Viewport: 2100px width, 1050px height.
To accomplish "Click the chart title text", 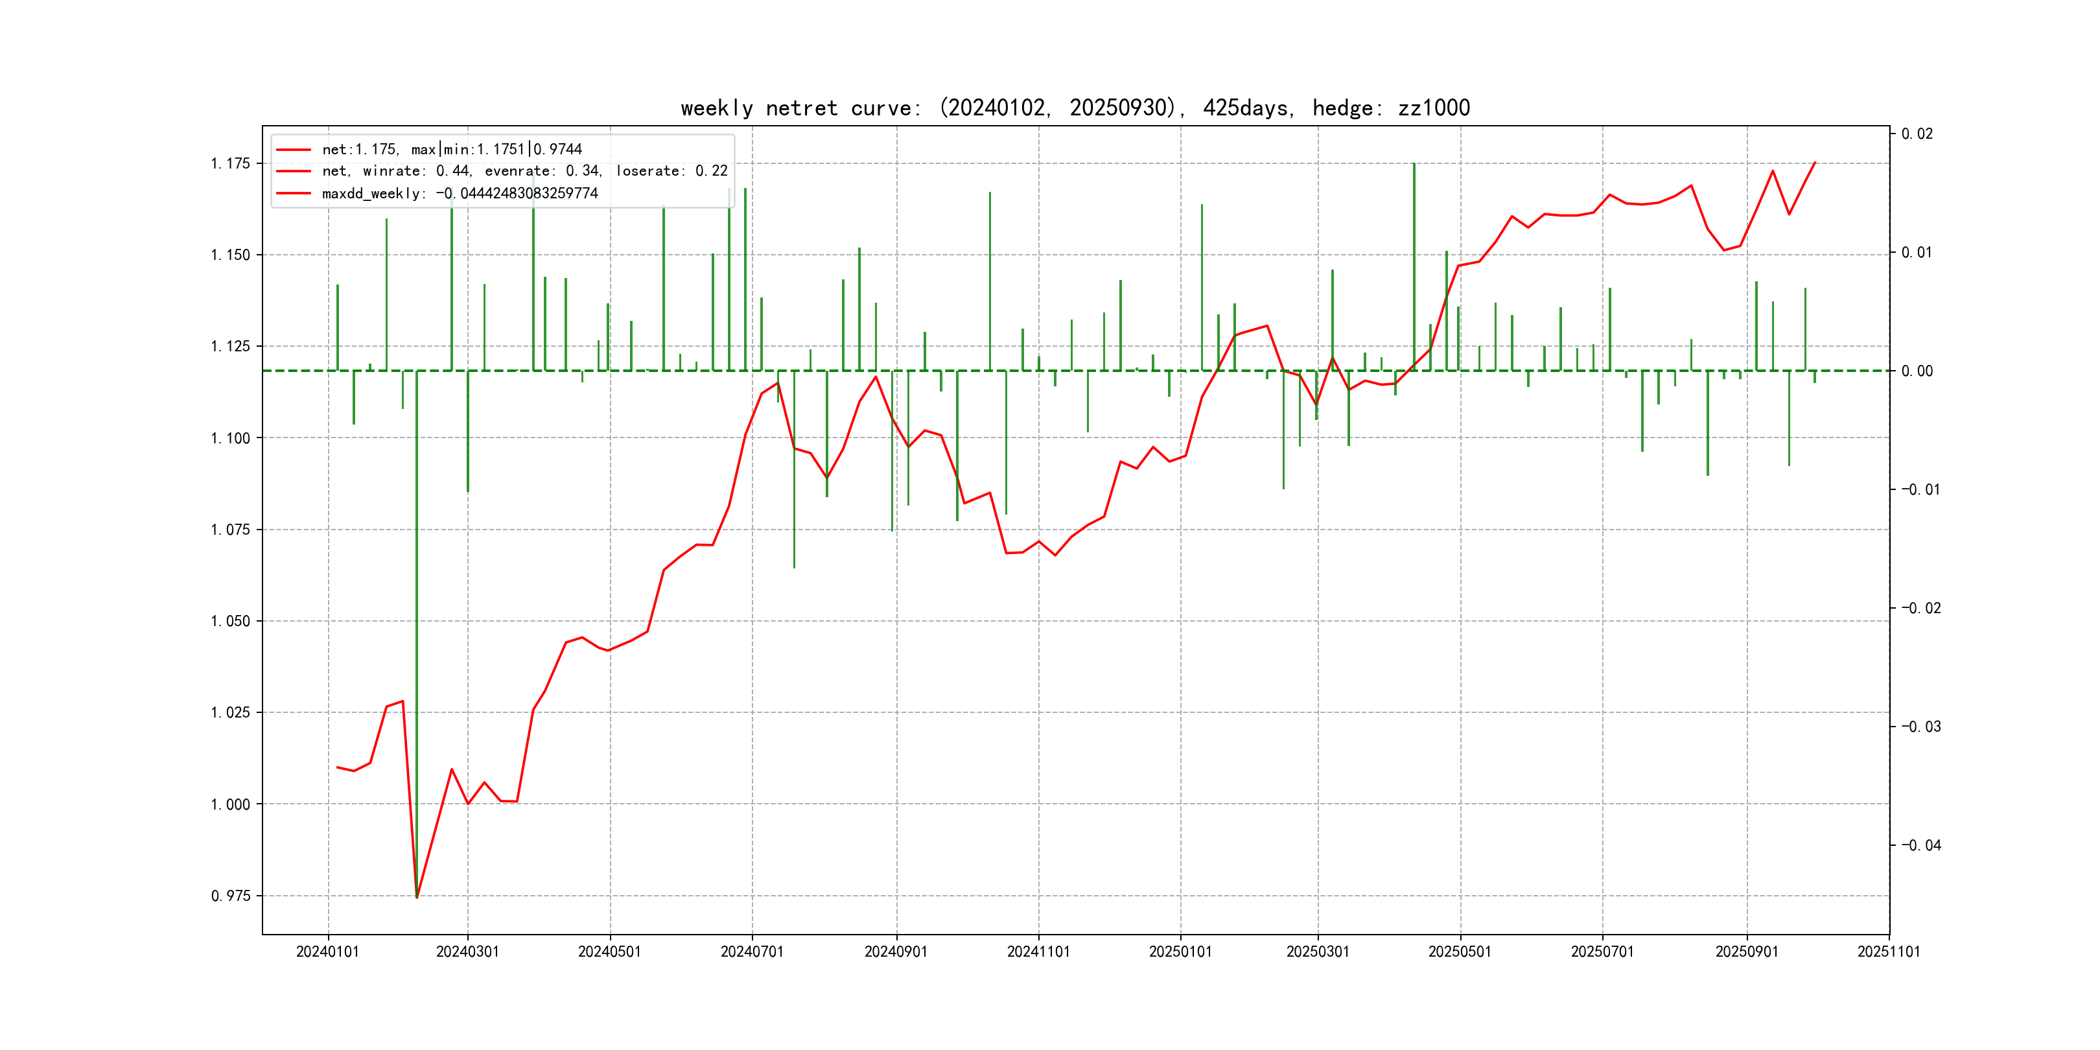I will (1075, 108).
